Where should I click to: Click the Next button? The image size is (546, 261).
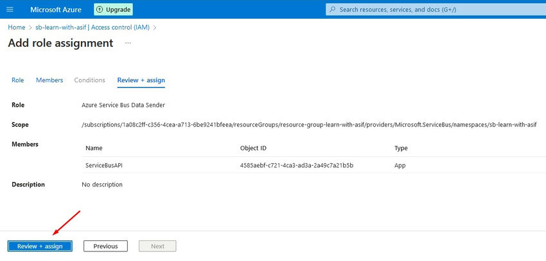click(x=157, y=246)
